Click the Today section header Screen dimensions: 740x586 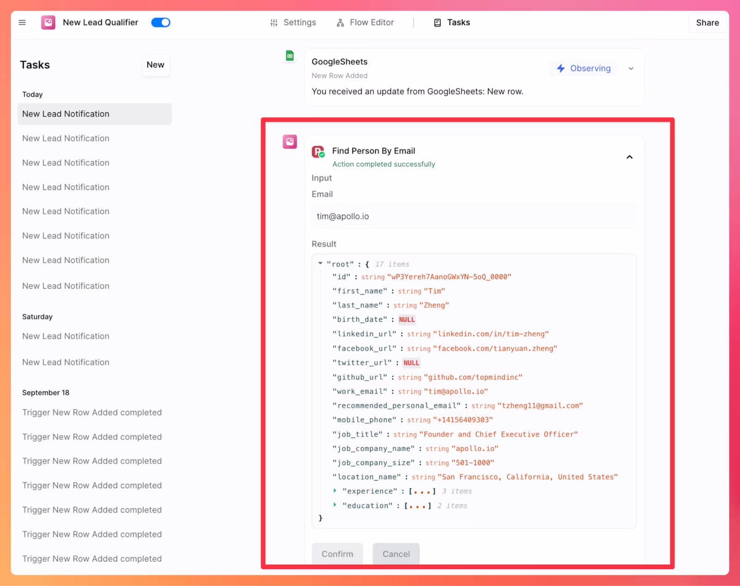pos(32,94)
